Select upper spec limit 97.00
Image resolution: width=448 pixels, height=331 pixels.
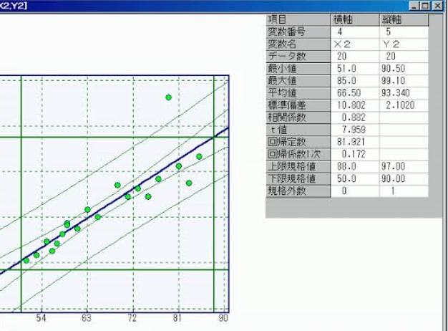pos(404,166)
